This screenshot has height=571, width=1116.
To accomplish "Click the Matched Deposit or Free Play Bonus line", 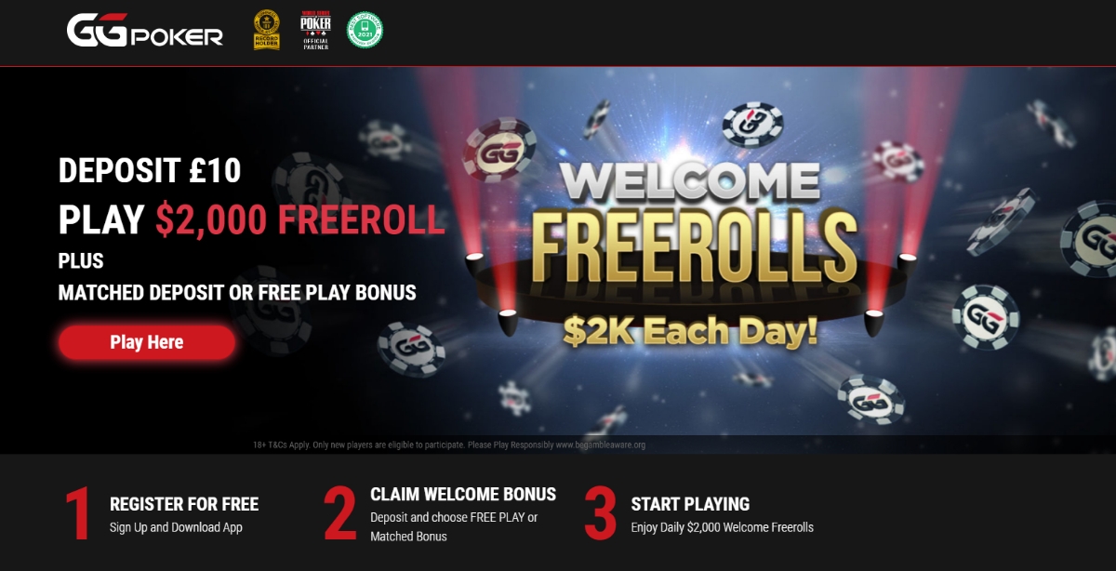I will coord(237,293).
